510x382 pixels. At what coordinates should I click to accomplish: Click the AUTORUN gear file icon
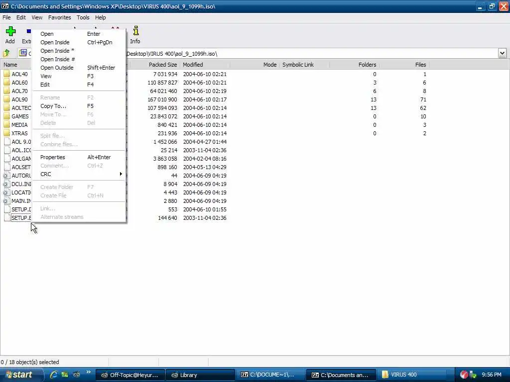click(x=6, y=176)
